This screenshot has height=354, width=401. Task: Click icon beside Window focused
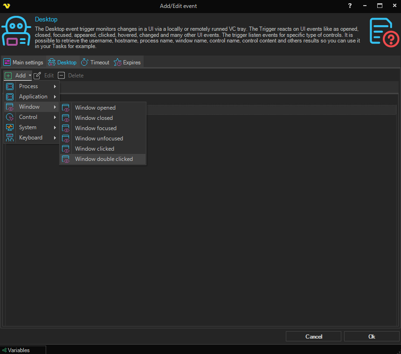[x=66, y=128]
